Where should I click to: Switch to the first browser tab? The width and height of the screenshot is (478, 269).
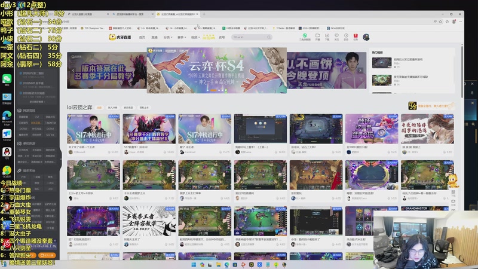(88, 14)
